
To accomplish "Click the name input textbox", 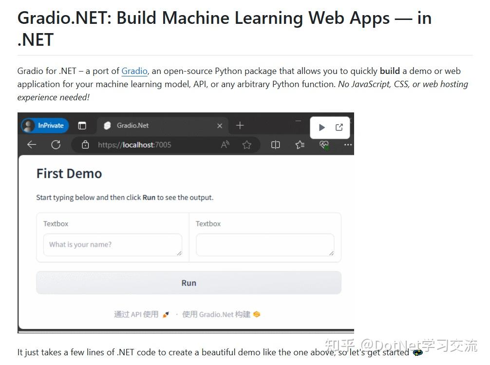I will click(x=113, y=244).
